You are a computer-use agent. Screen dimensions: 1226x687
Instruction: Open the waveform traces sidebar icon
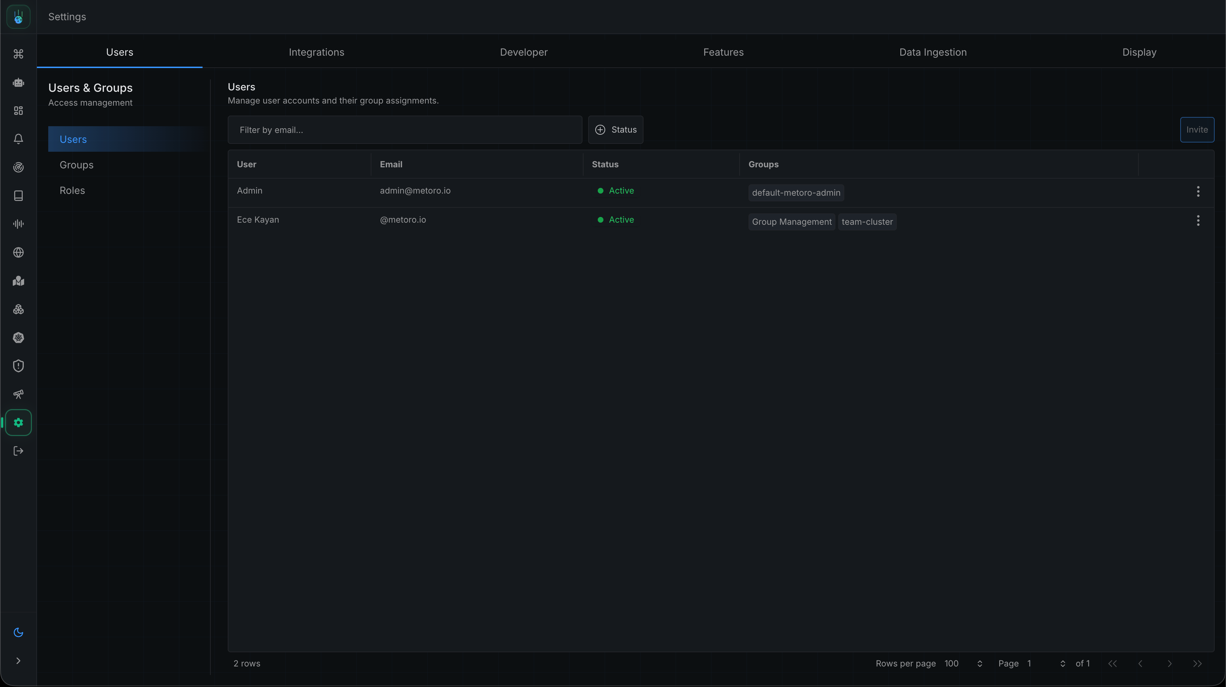[x=18, y=224]
